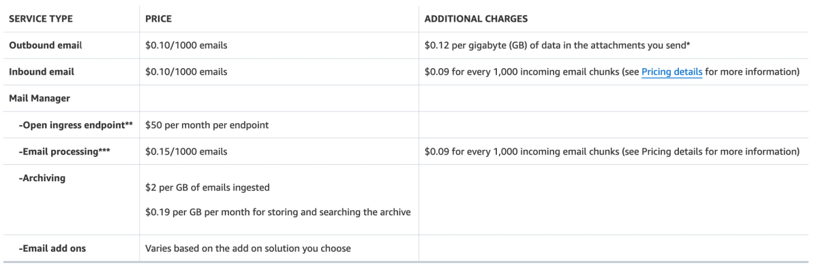
Task: Select the Outbound email row label
Action: [x=46, y=45]
